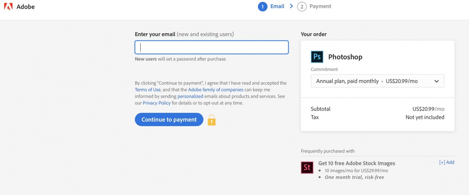469x195 pixels.
Task: Click the Adobe logo icon
Action: point(8,6)
